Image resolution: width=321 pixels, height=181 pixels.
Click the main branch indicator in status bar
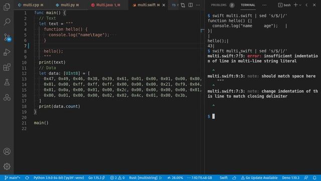pos(12,177)
